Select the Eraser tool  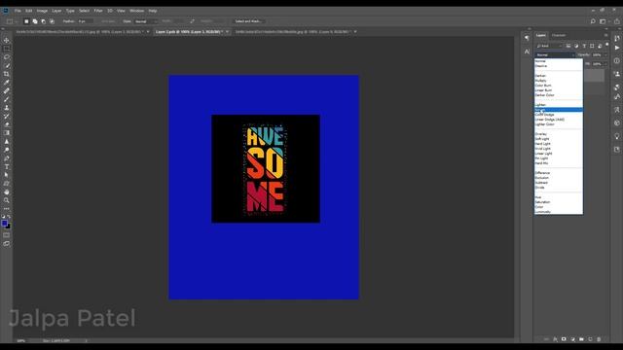[7, 124]
